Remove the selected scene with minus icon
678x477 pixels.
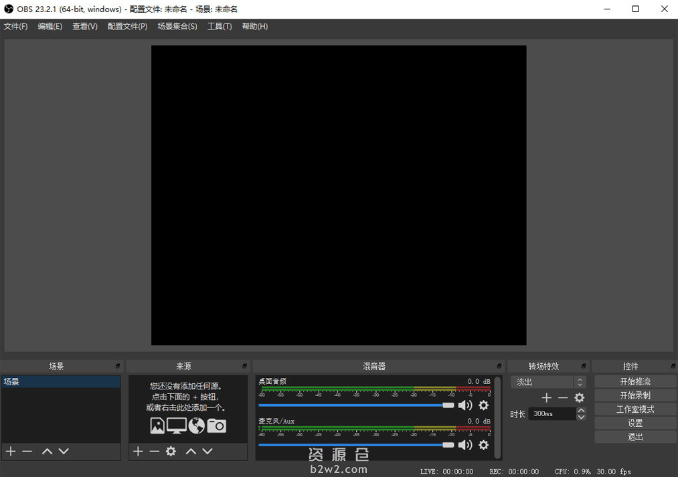(27, 452)
